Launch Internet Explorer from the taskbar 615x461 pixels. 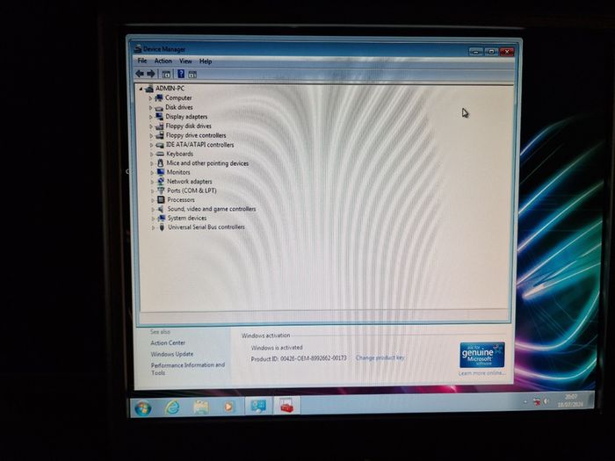tap(172, 407)
